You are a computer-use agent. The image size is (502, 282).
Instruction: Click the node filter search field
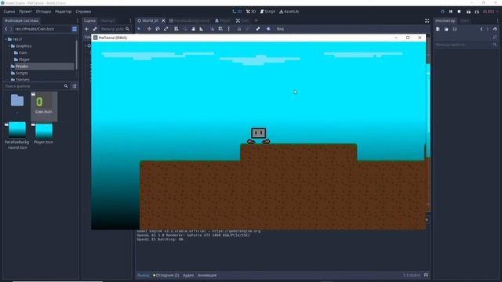[115, 29]
